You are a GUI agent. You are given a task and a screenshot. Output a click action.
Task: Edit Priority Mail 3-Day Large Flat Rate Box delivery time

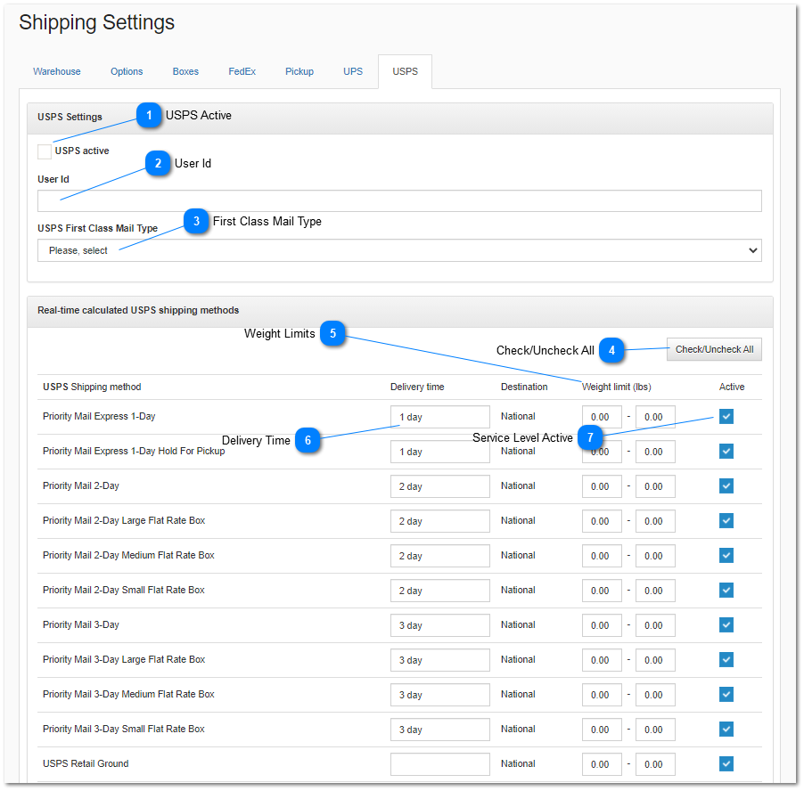coord(440,660)
